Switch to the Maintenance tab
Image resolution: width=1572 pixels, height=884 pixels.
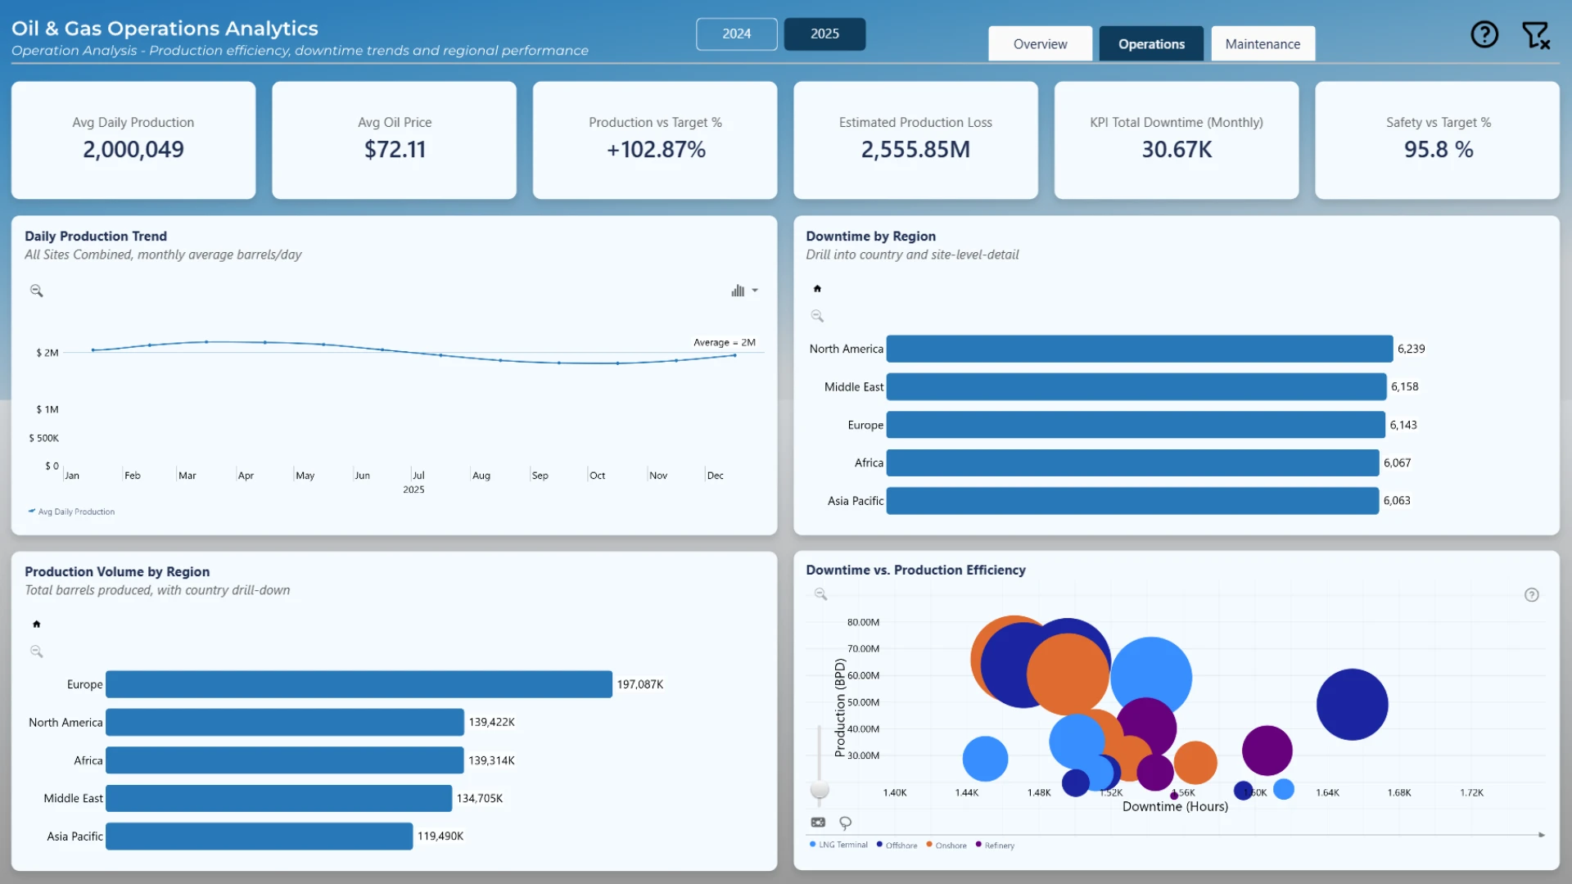(1263, 44)
